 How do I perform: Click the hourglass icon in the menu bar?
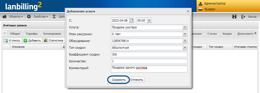coord(54,17)
